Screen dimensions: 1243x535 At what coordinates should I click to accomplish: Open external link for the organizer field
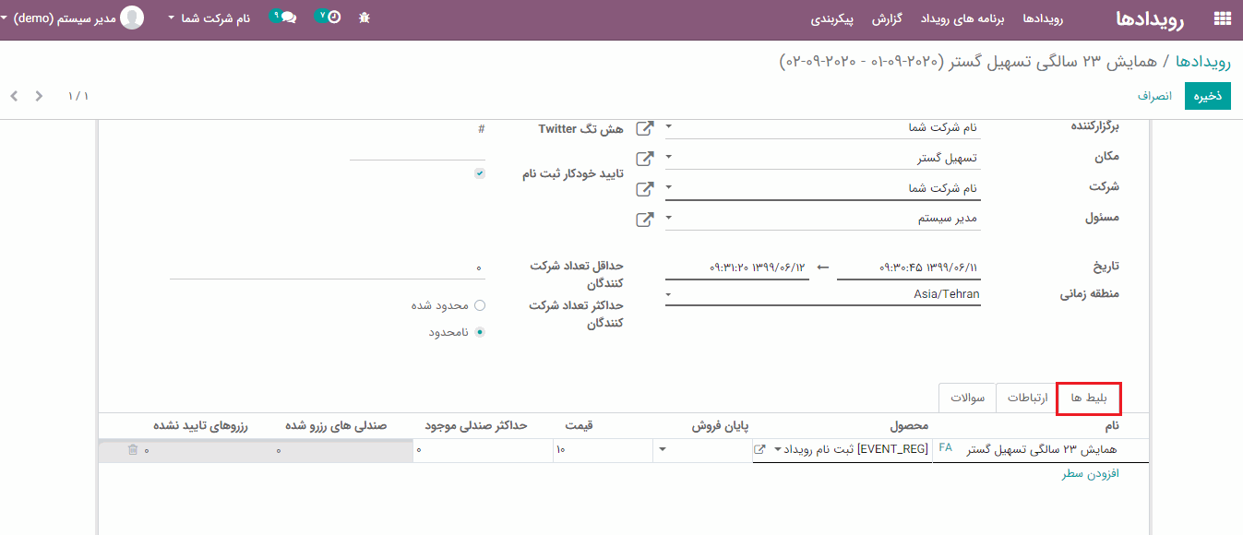pos(646,128)
